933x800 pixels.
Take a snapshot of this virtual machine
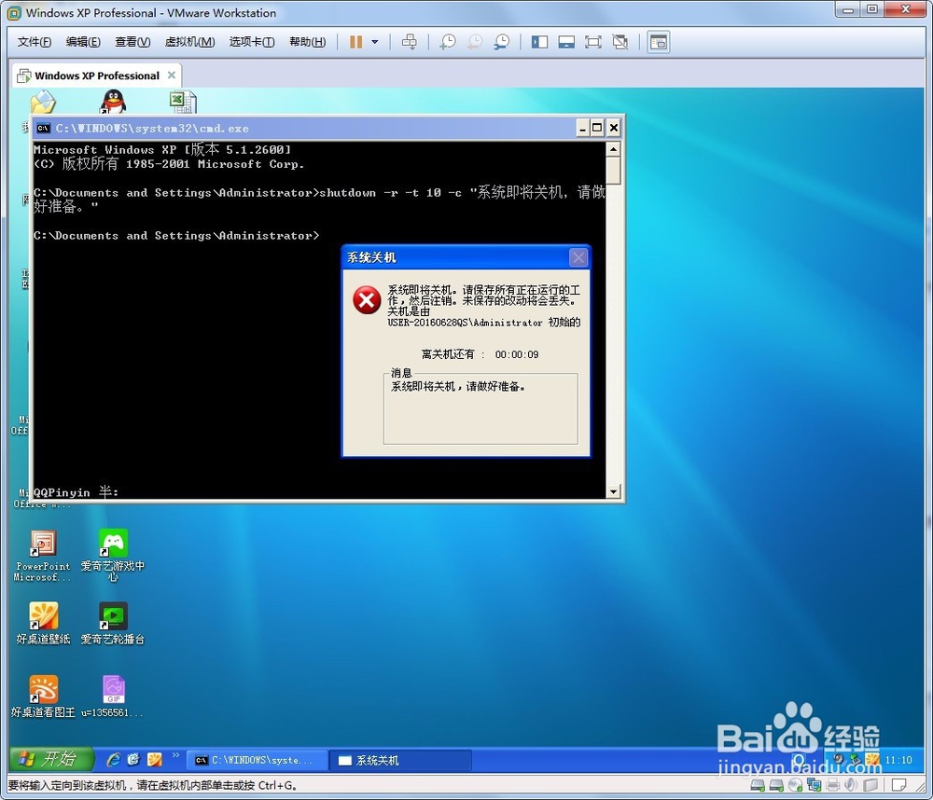[x=448, y=42]
